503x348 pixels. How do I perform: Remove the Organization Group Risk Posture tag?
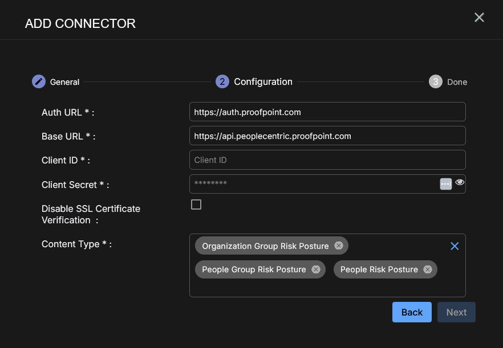click(x=339, y=246)
